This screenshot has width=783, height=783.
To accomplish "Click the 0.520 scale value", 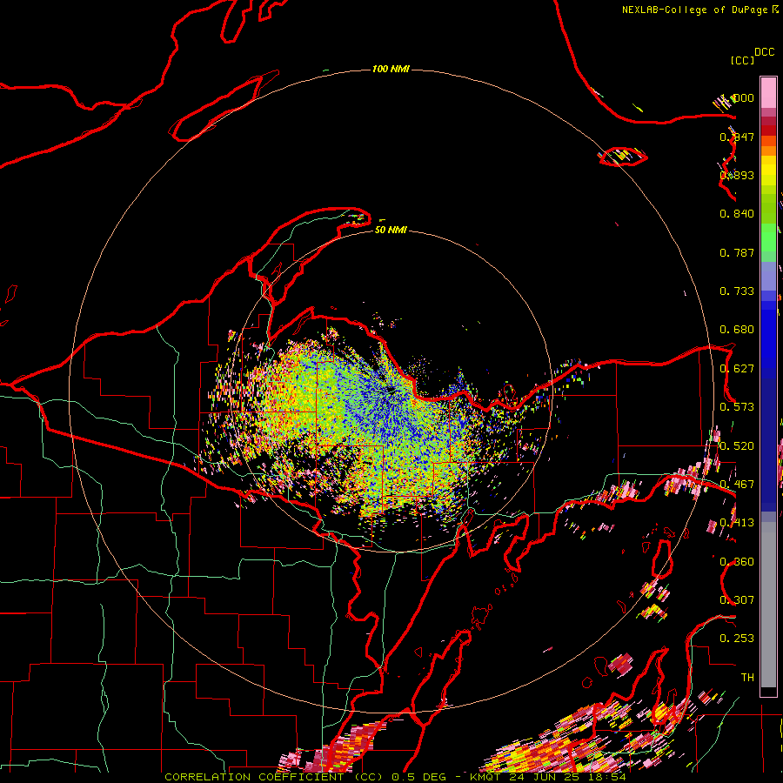I will coord(737,446).
